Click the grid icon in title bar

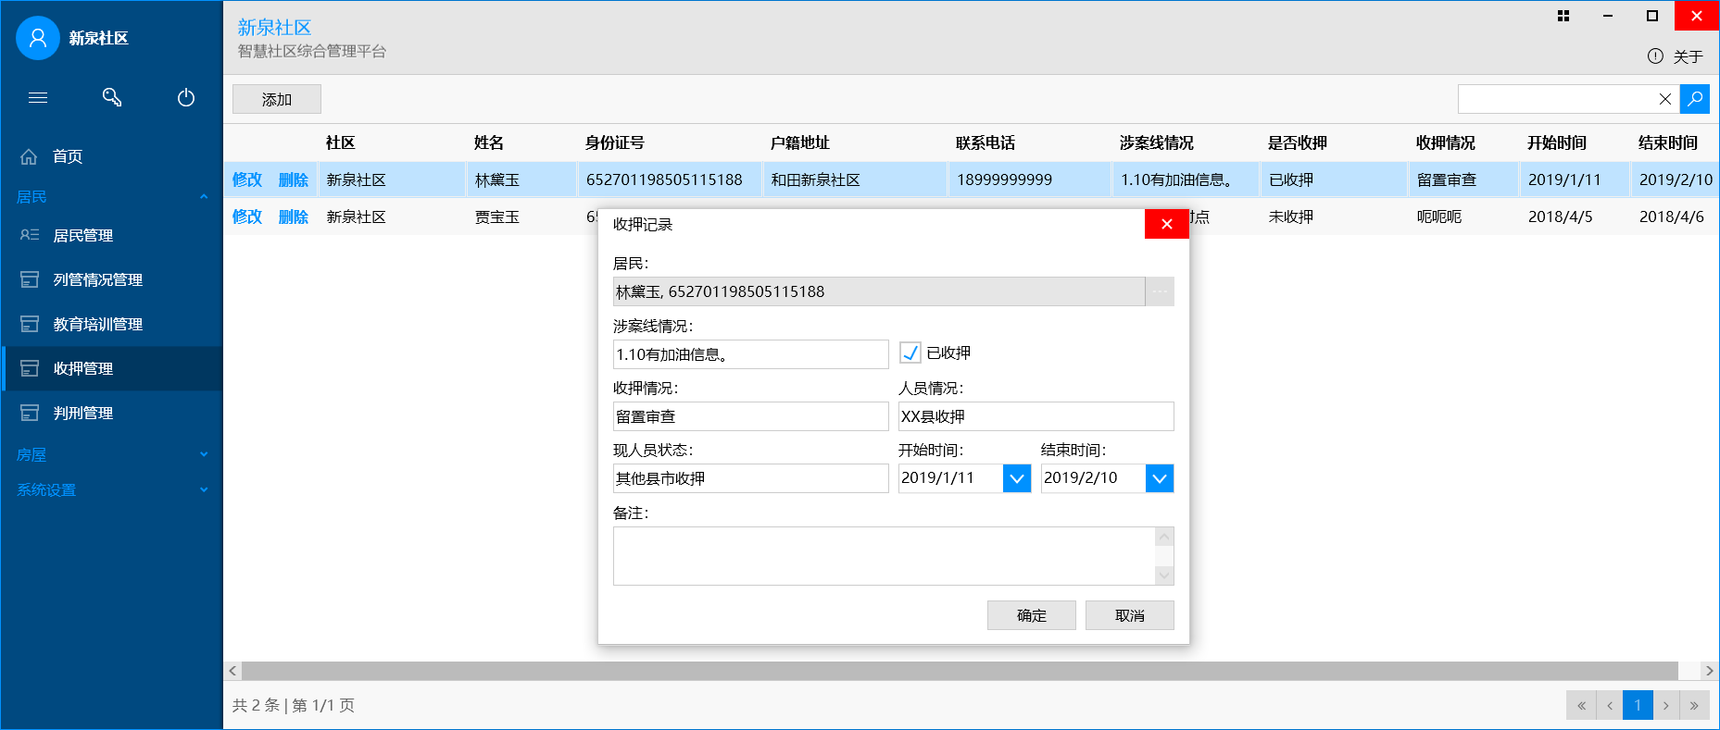click(1563, 16)
